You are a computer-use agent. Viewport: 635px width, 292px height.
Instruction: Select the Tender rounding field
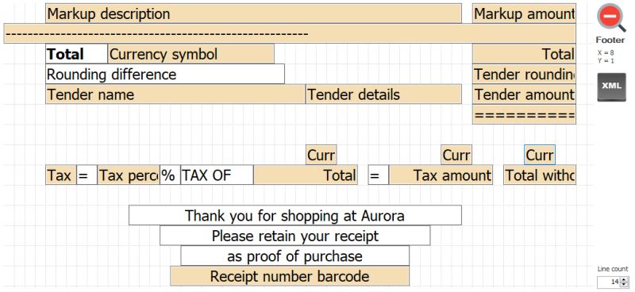tap(524, 74)
